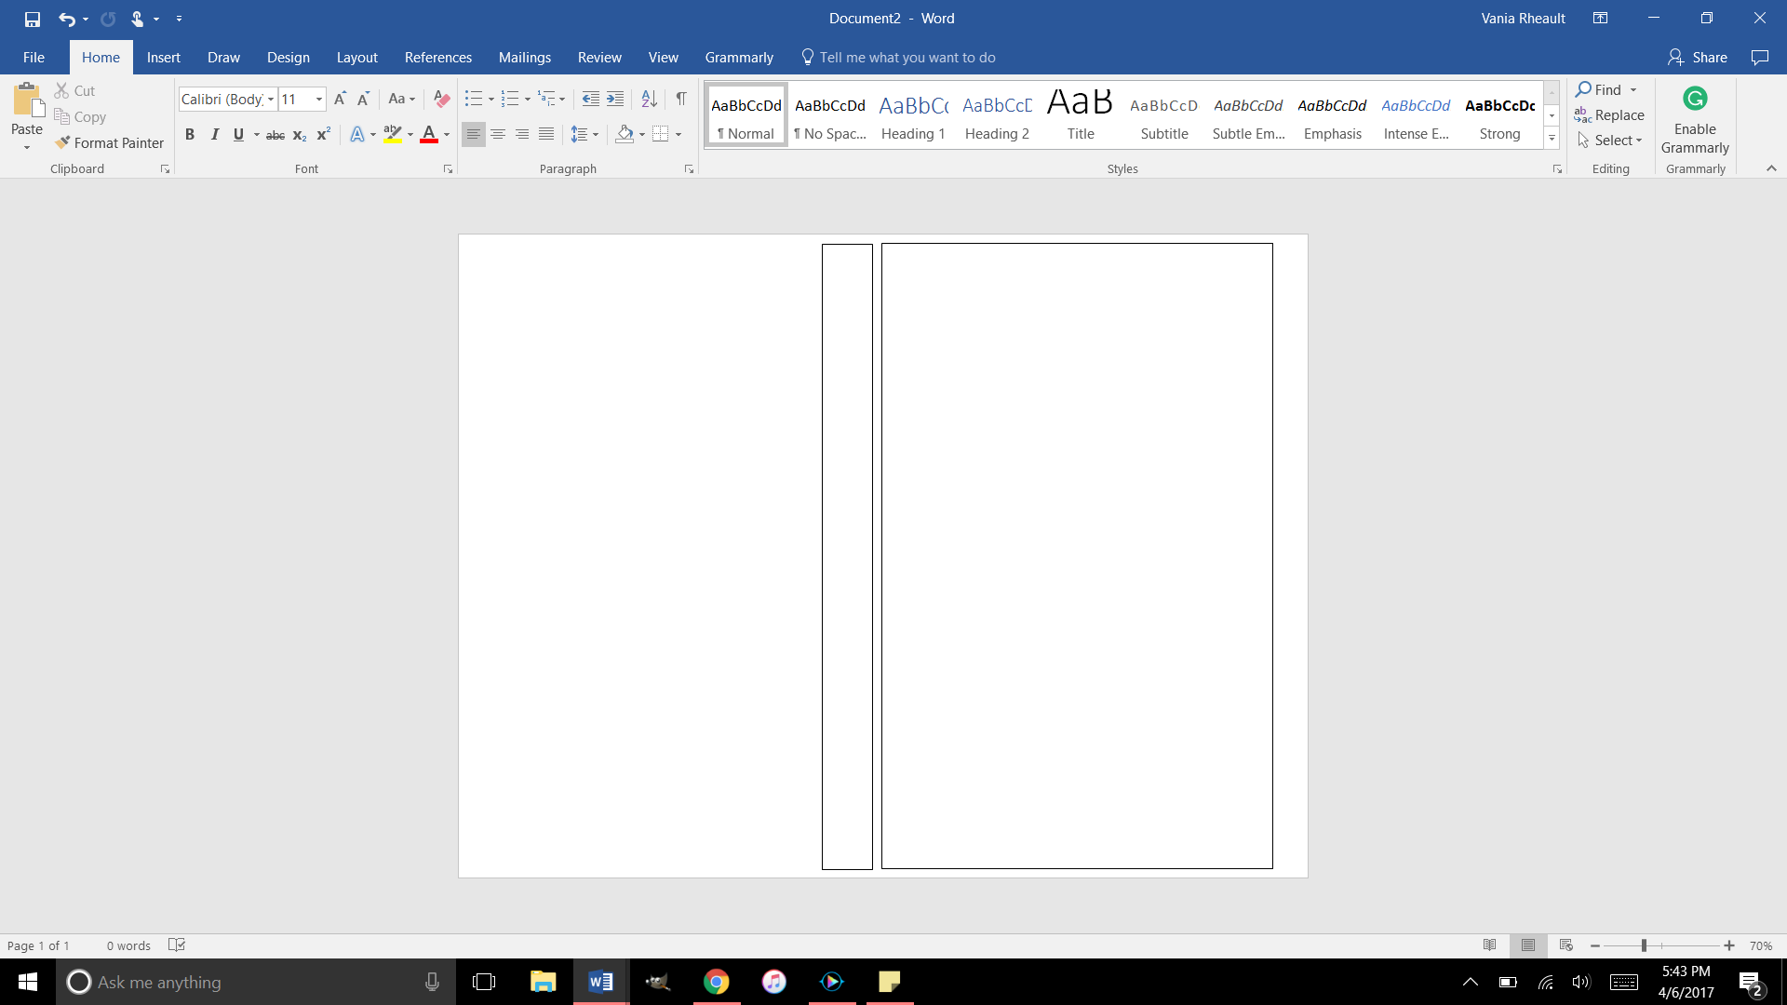Toggle Bold formatting

[x=190, y=134]
